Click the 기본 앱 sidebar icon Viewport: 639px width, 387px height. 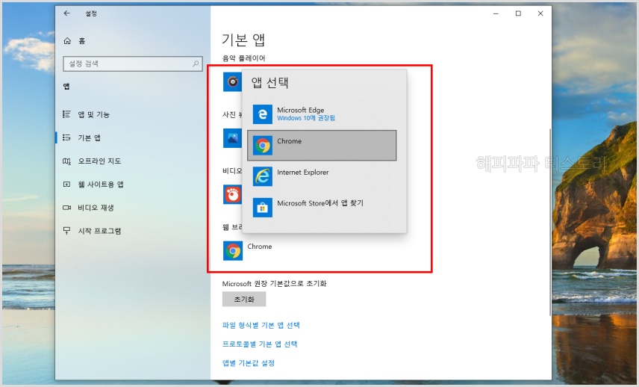coord(66,137)
